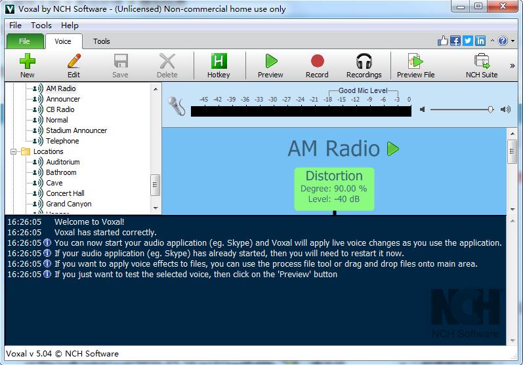Expand the toolbar overflow chevron

tap(513, 66)
